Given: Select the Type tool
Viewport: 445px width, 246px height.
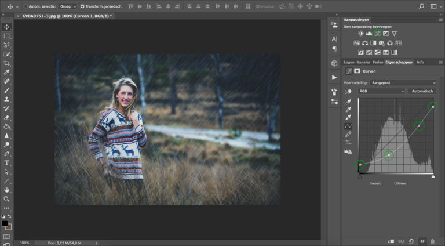Looking at the screenshot, I should (x=6, y=163).
